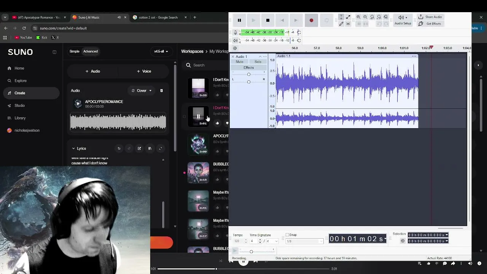Click Audacity's Fit Selection zoom icon
The image size is (487, 274).
pyautogui.click(x=372, y=17)
